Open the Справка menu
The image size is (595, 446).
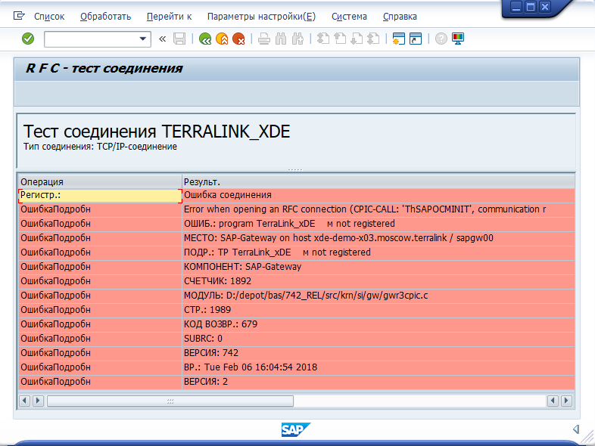click(399, 16)
